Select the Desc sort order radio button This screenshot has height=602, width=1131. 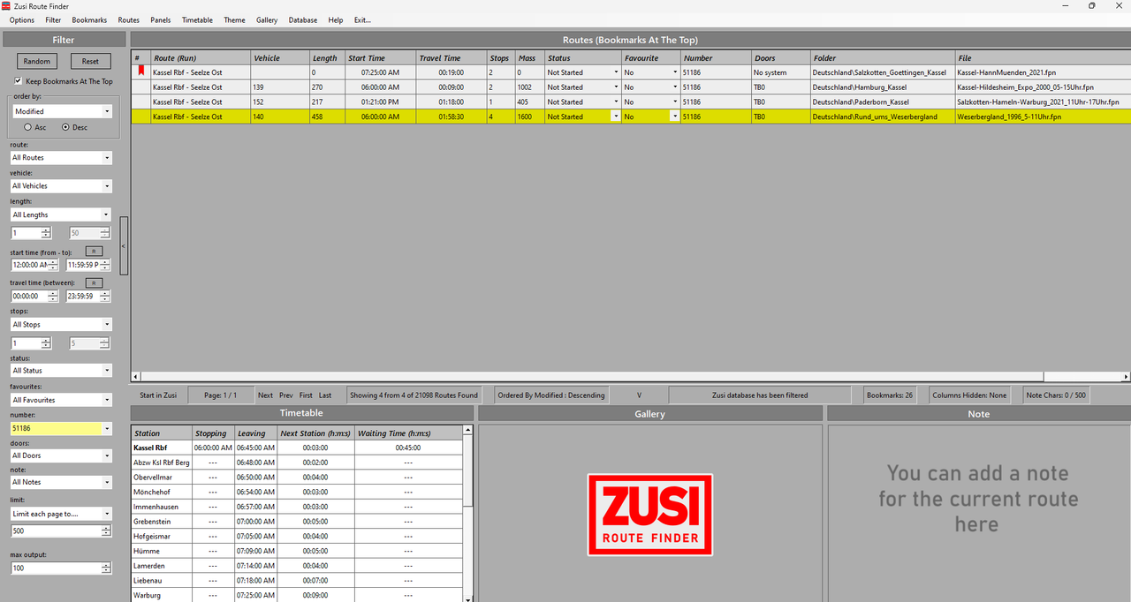[65, 127]
